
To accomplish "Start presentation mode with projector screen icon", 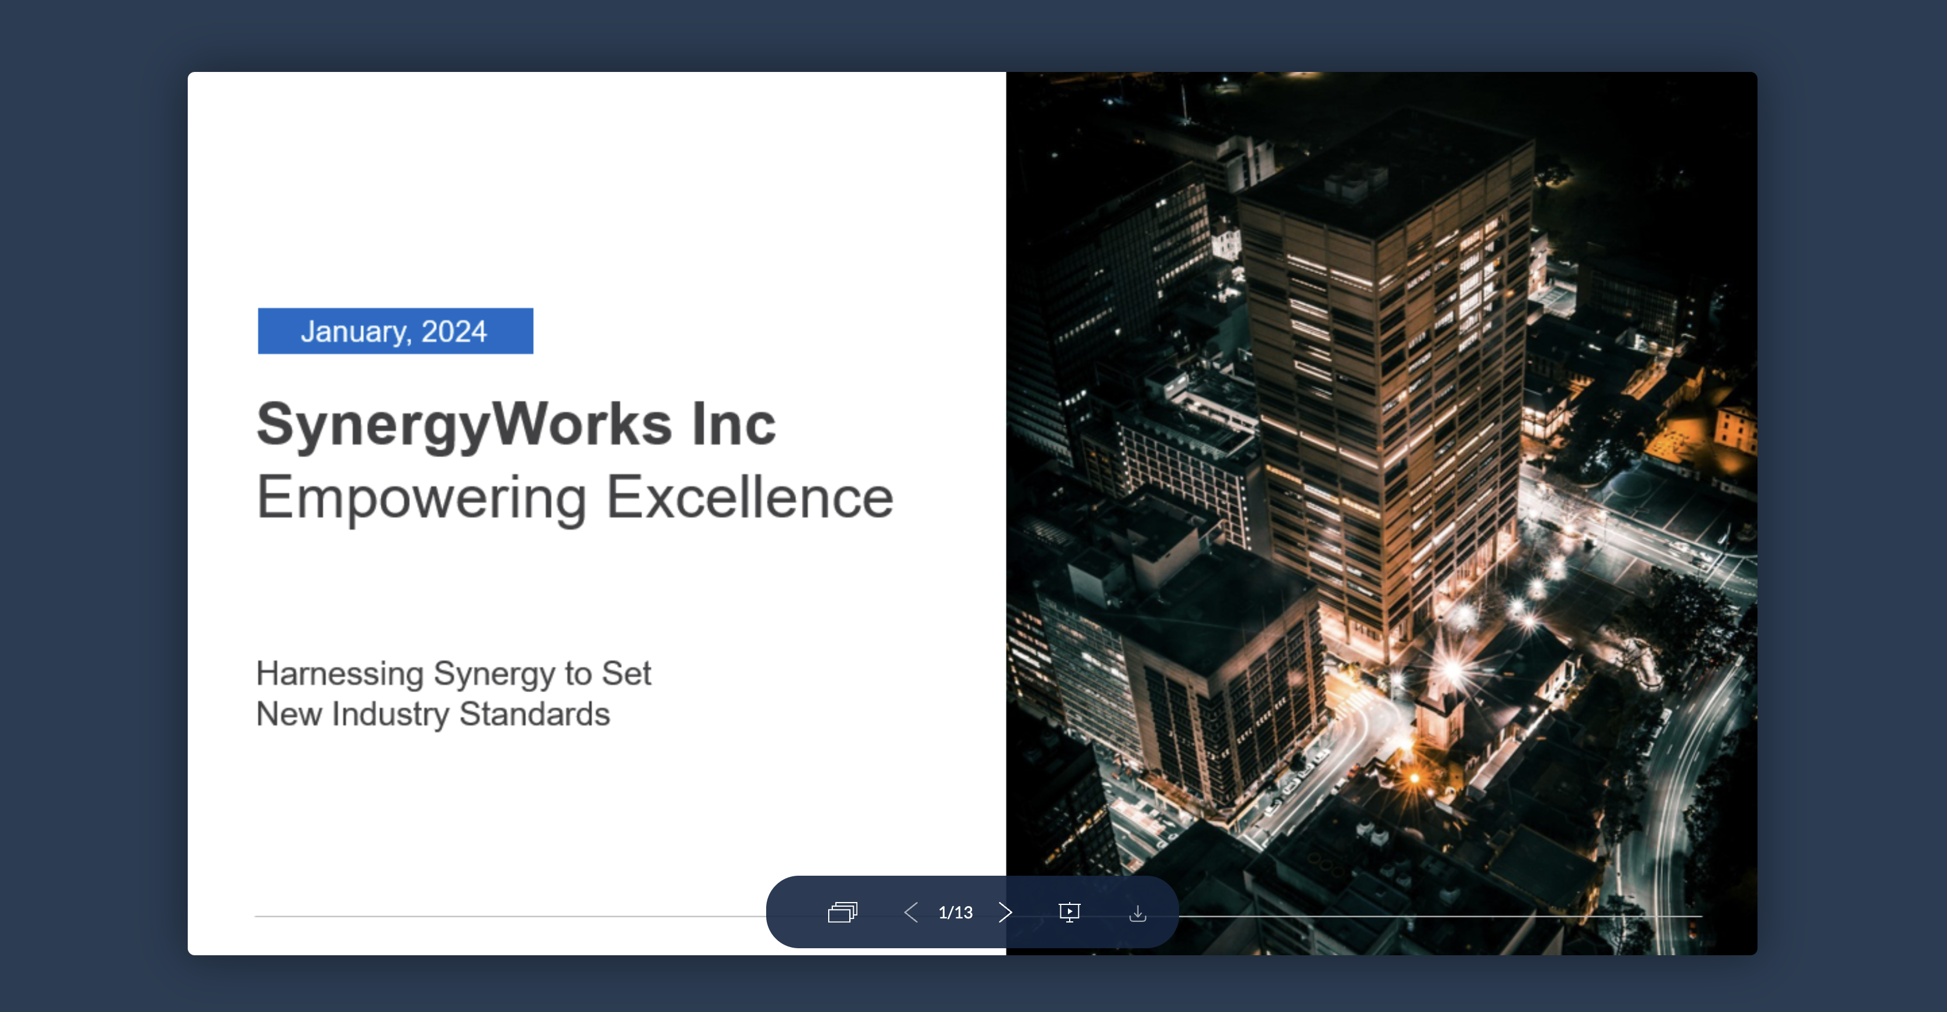I will (1069, 912).
